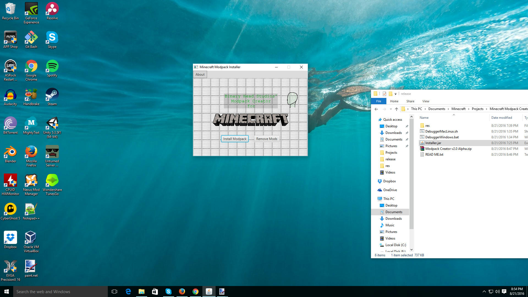This screenshot has height=297, width=528.
Task: Go back in File Explorer
Action: point(376,109)
